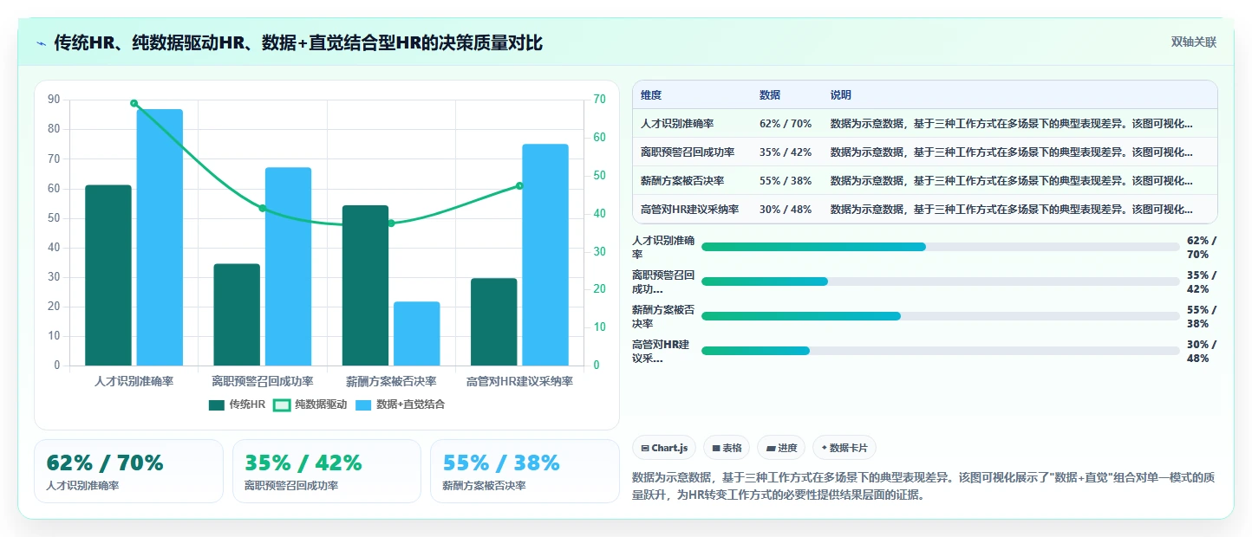Click the chart title heading text
This screenshot has height=537, width=1252.
298,43
